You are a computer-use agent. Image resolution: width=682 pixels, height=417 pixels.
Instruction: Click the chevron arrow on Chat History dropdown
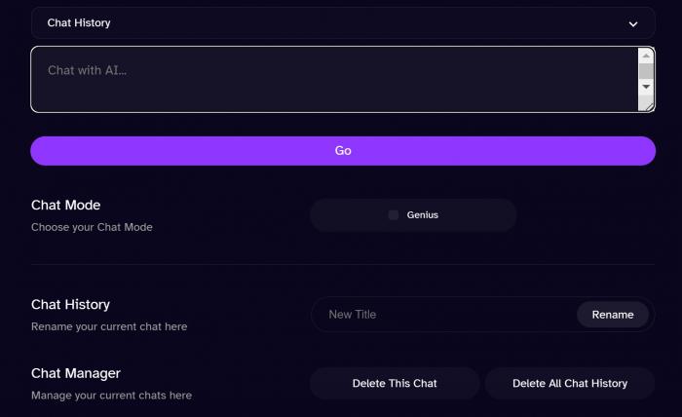point(633,23)
